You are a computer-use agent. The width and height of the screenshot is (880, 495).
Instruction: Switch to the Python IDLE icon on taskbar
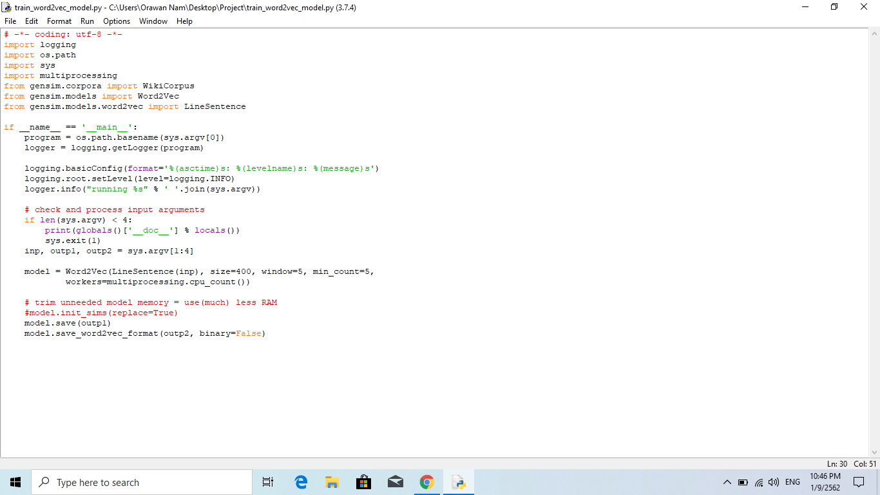pyautogui.click(x=459, y=481)
